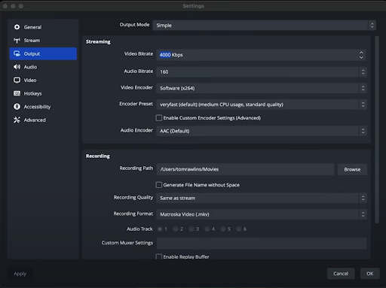The width and height of the screenshot is (386, 288).
Task: Click the Browse button for recording path
Action: pyautogui.click(x=352, y=170)
